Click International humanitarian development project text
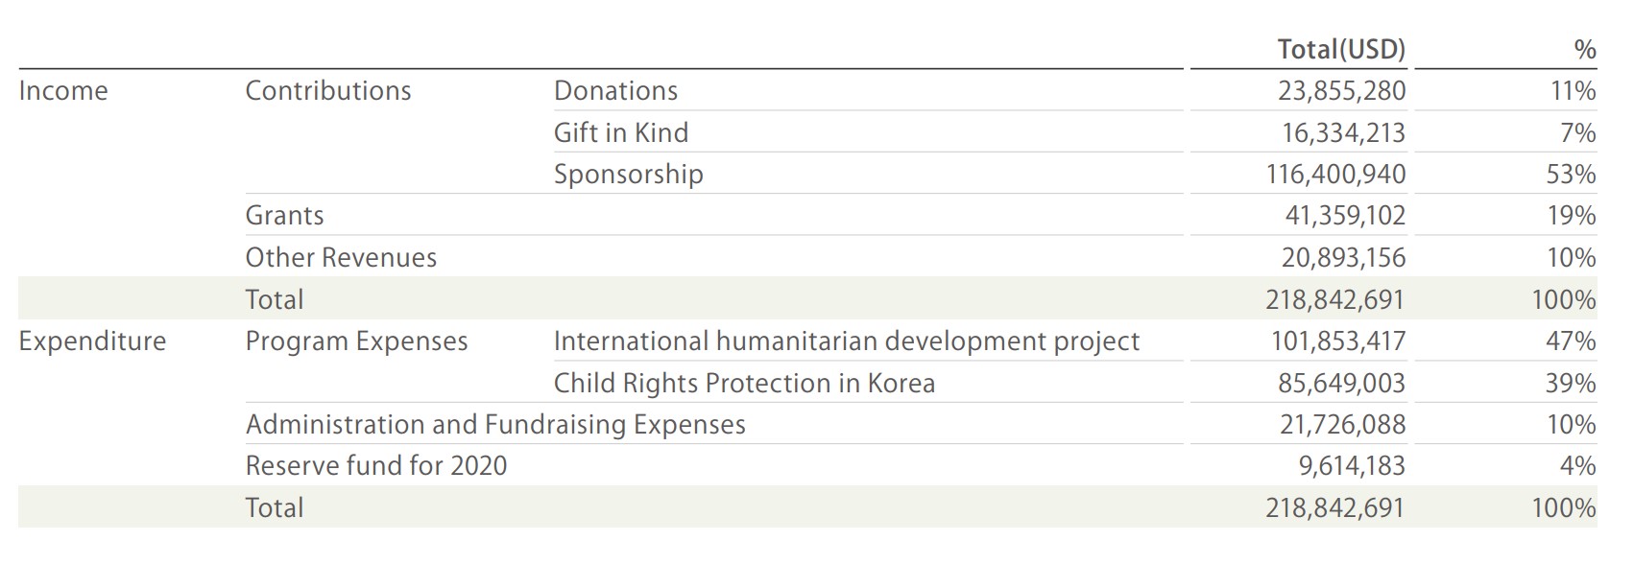This screenshot has height=564, width=1634. pos(847,341)
